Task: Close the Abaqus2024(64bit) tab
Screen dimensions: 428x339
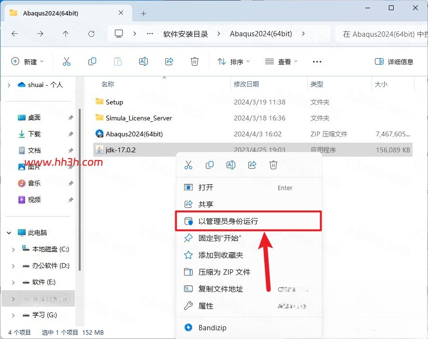Action: point(121,13)
